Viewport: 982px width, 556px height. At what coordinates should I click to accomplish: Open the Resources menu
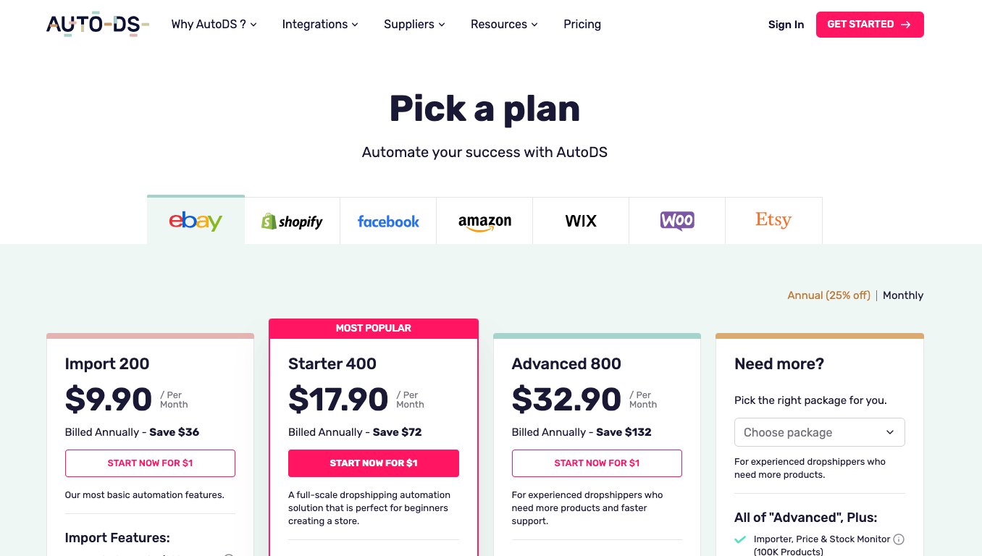tap(504, 25)
